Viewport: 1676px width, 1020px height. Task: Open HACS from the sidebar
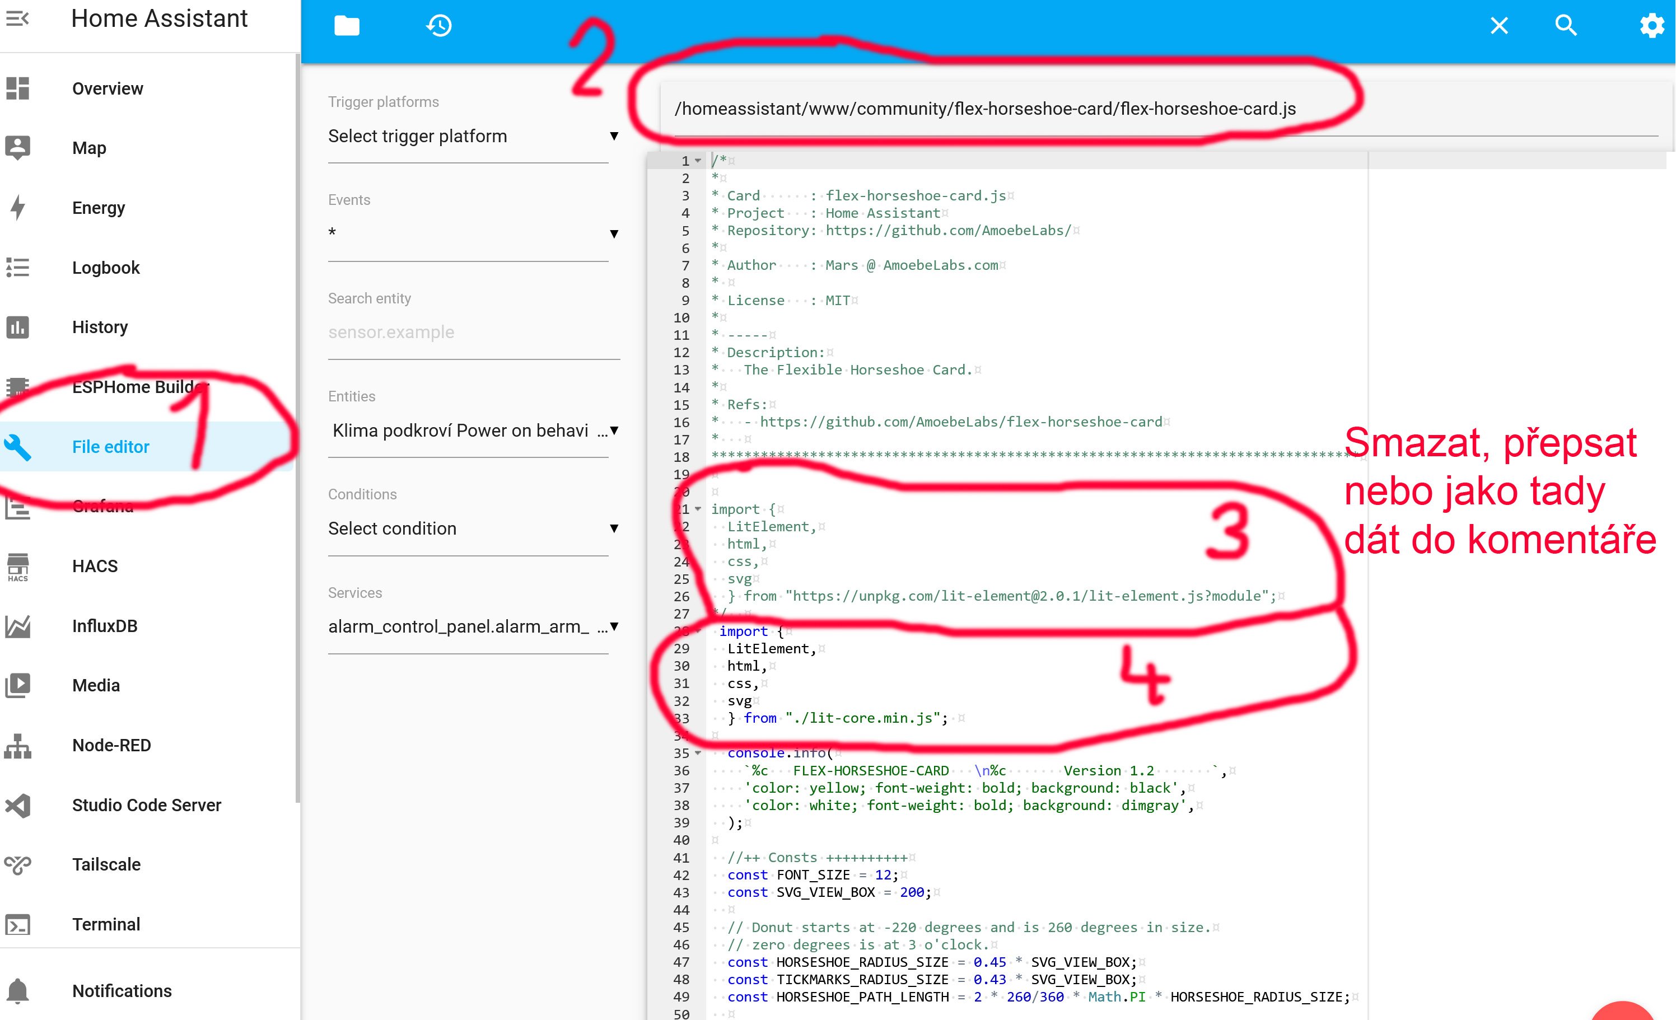[95, 566]
